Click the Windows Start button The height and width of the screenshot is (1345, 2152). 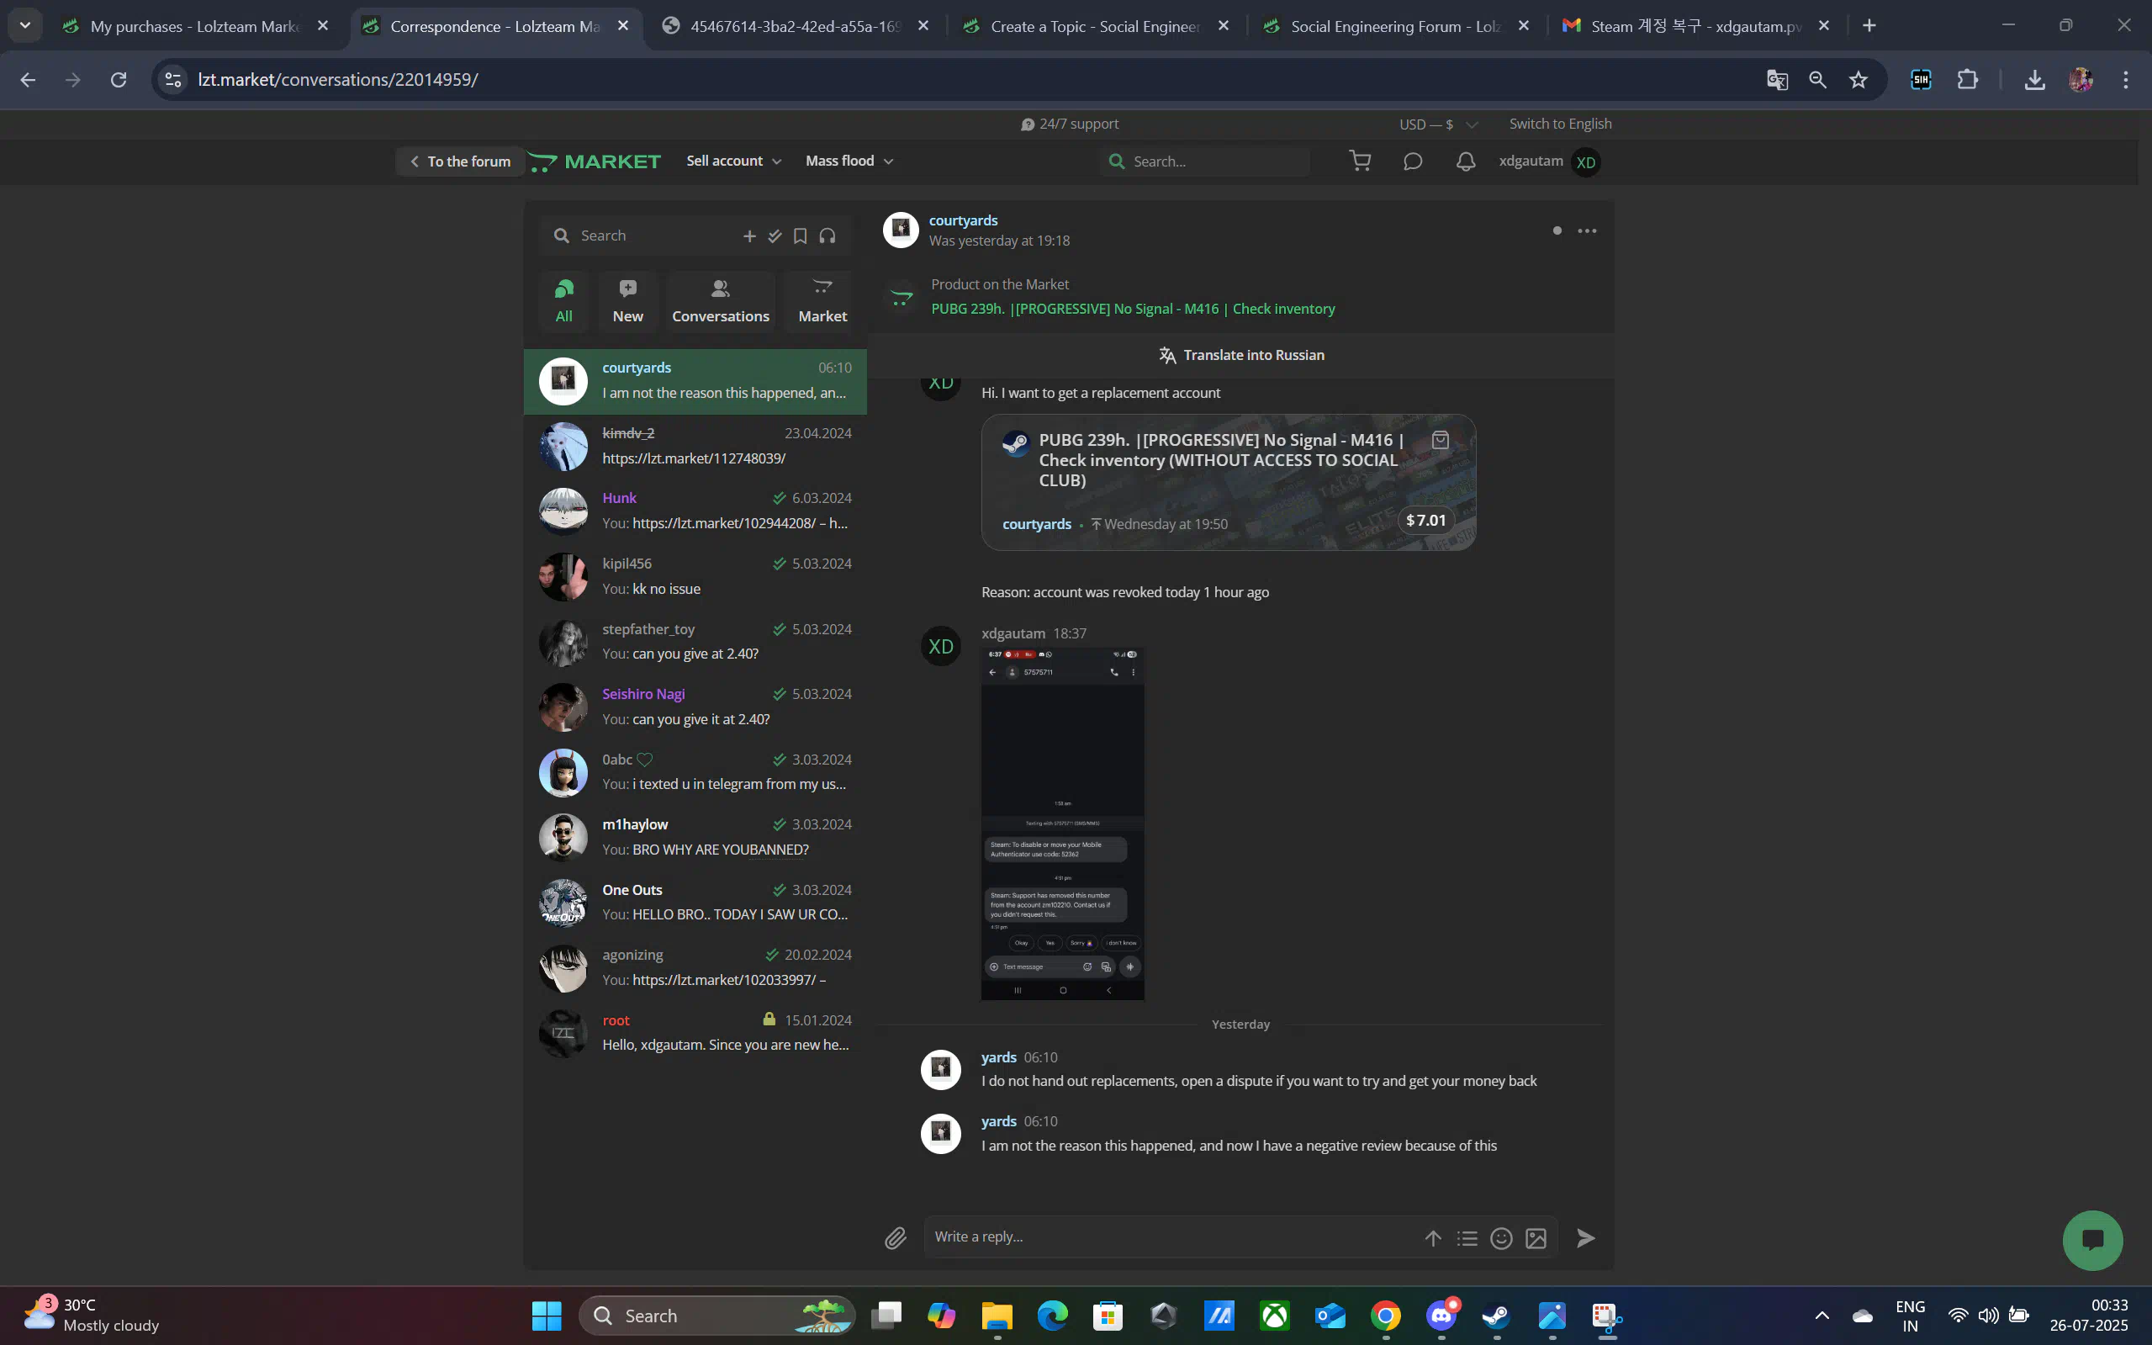point(546,1316)
